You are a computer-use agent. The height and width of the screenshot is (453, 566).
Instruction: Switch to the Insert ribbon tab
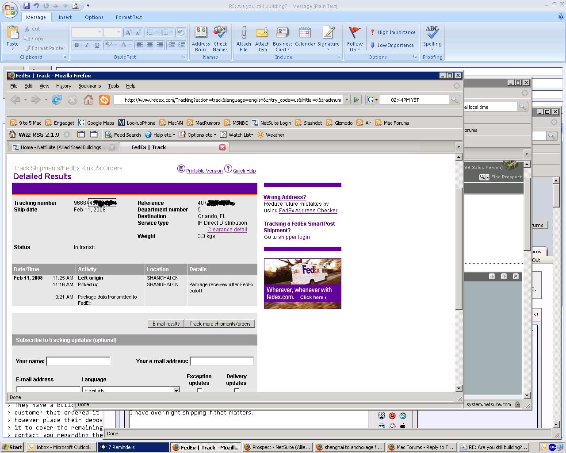coord(65,17)
